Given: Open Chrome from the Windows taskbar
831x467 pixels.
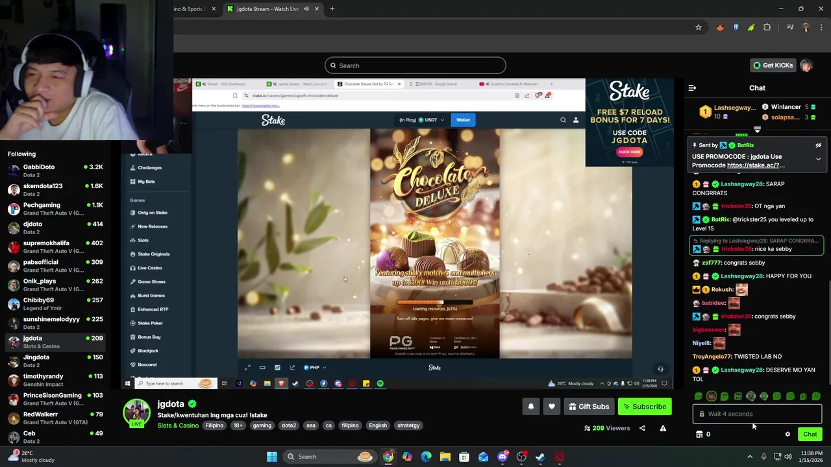Looking at the screenshot, I should tap(388, 457).
